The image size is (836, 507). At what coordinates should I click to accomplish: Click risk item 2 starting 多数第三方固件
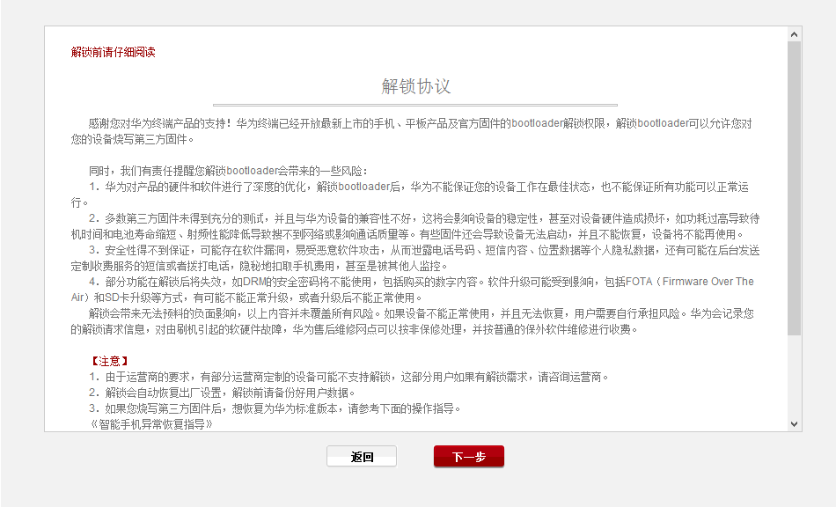[x=415, y=226]
